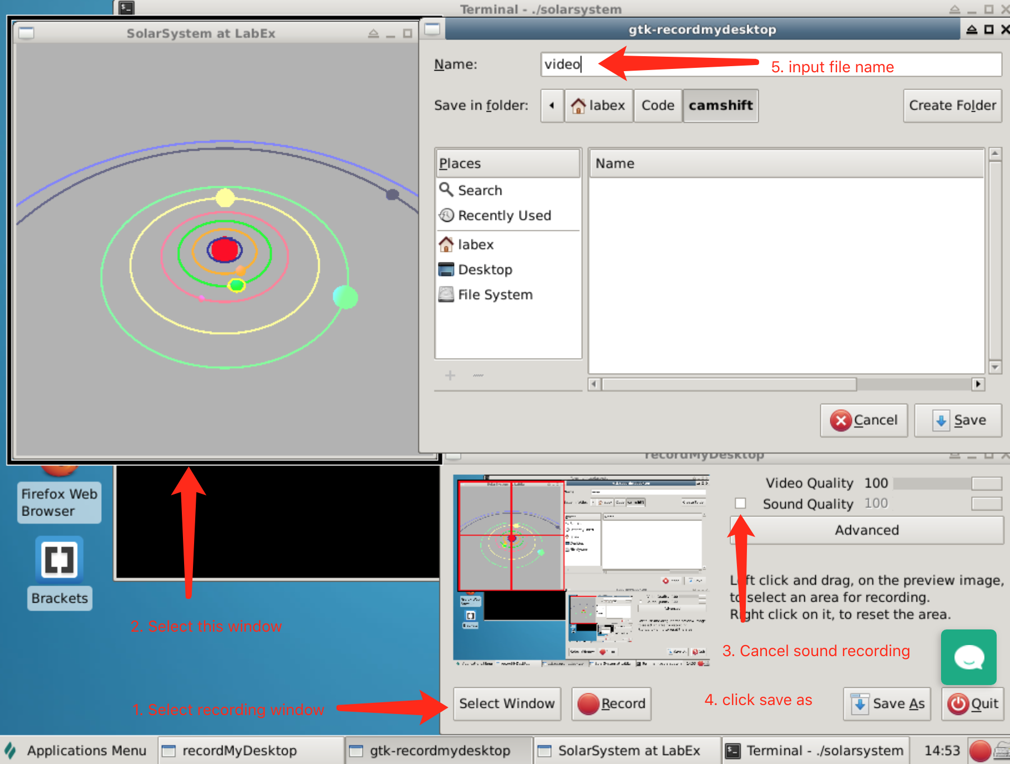
Task: Open Recently Used in Places
Action: (x=504, y=215)
